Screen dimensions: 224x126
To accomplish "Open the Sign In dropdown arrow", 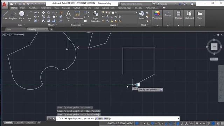I will click(175, 4).
